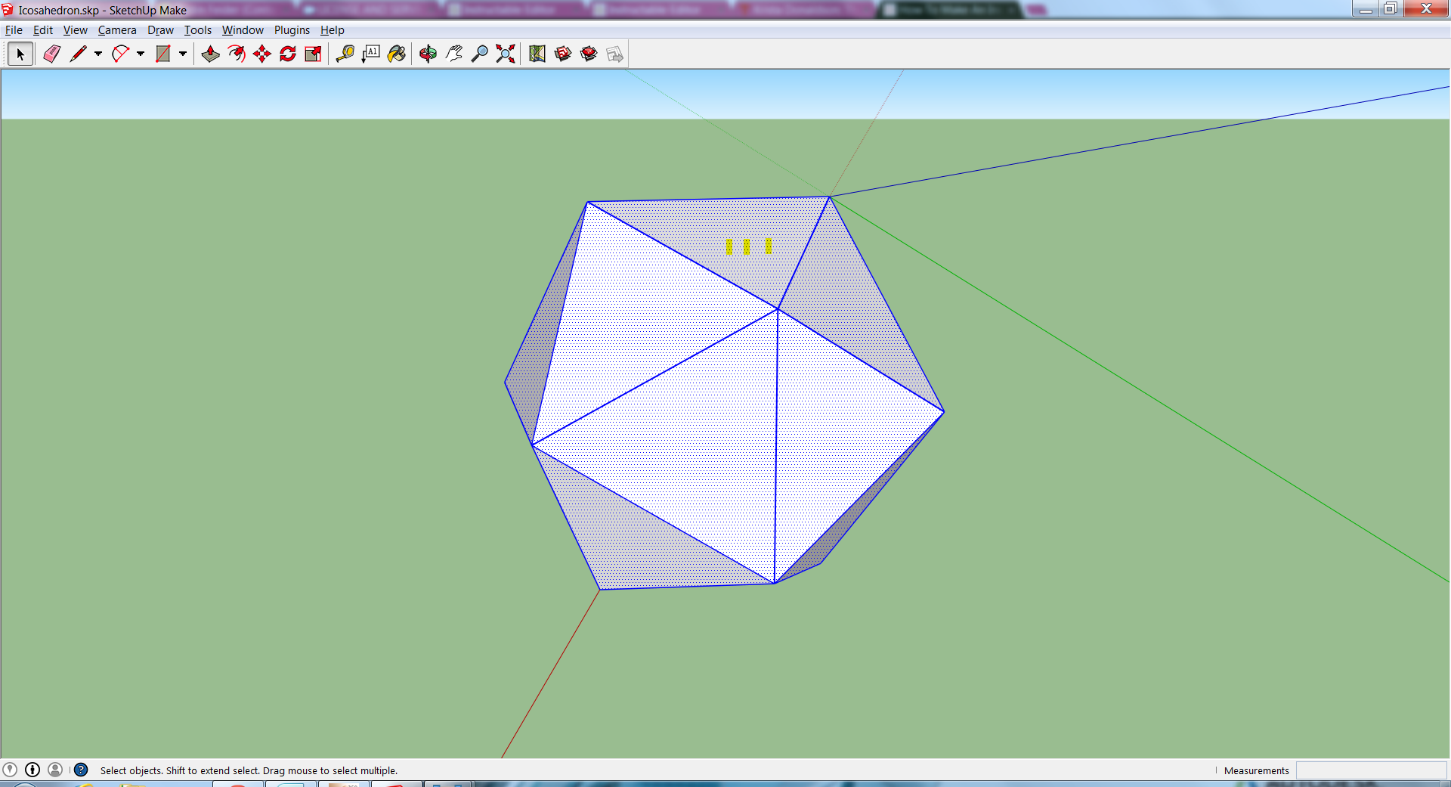Switch to the Pan (hand) tool

pos(453,54)
